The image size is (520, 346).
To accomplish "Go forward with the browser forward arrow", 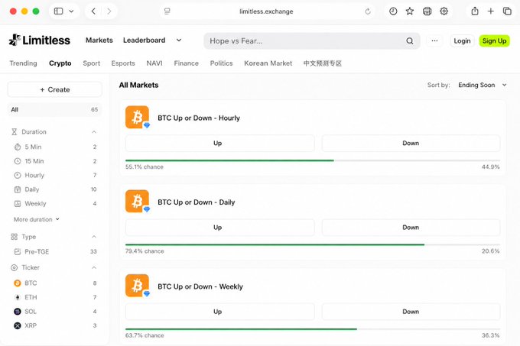I will coord(109,11).
